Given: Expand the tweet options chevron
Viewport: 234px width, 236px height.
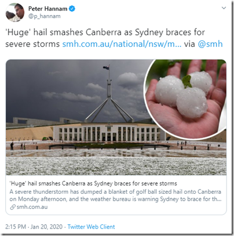Looking at the screenshot, I should tap(224, 8).
